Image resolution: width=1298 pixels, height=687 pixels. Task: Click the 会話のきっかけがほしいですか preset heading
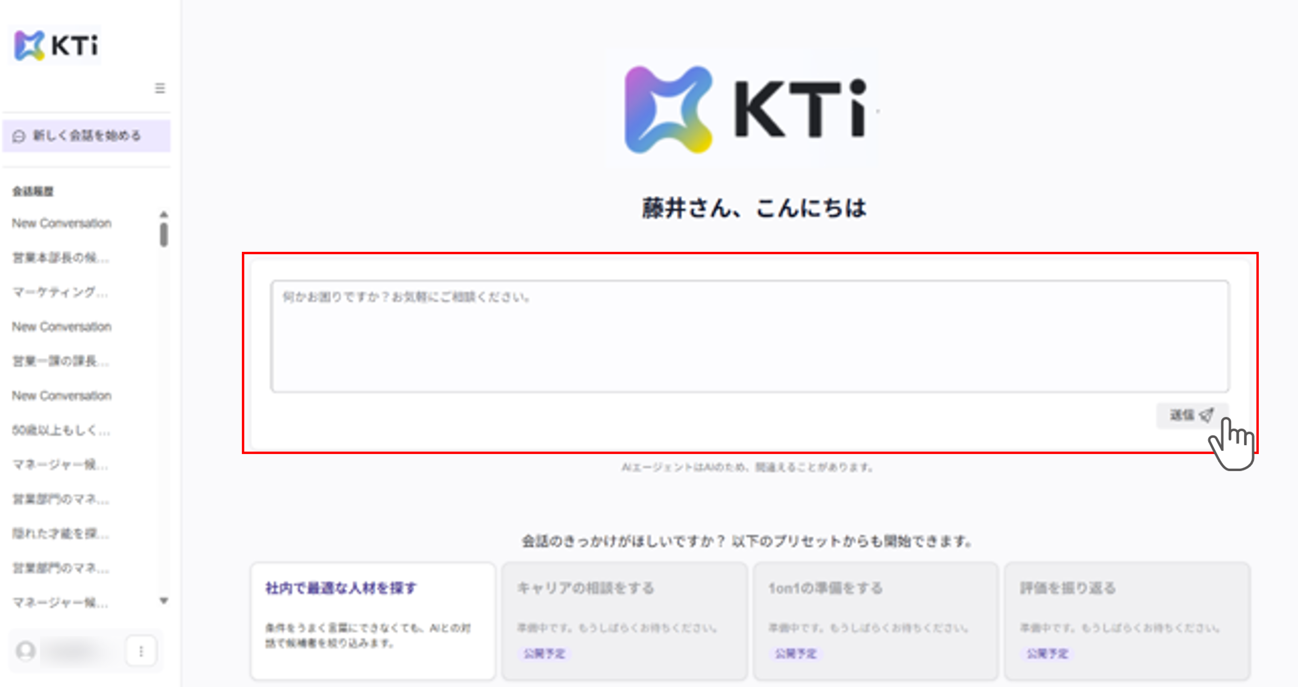pos(747,541)
